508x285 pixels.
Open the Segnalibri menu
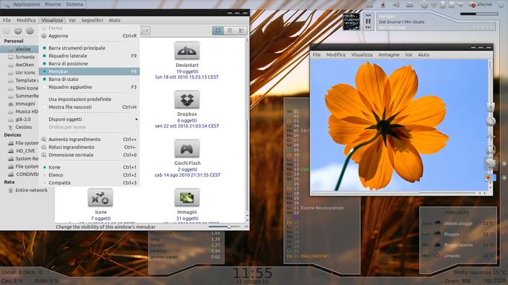pyautogui.click(x=92, y=20)
